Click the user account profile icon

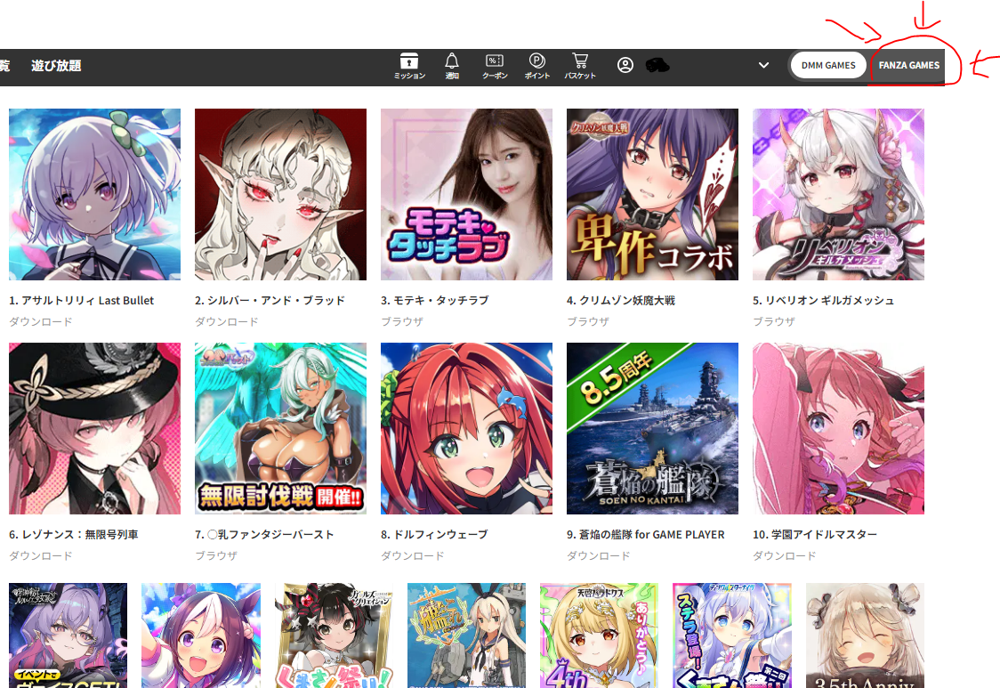click(x=625, y=65)
